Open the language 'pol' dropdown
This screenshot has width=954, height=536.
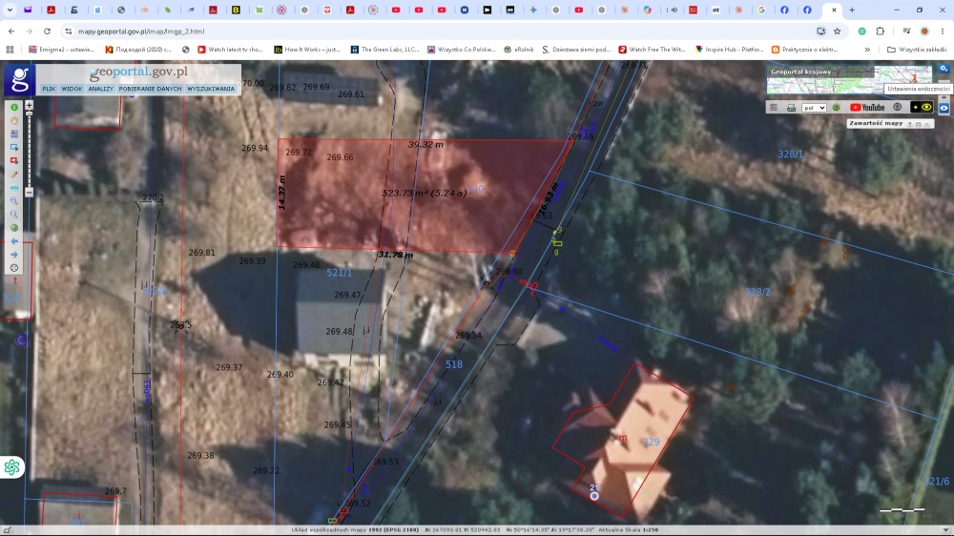point(814,108)
